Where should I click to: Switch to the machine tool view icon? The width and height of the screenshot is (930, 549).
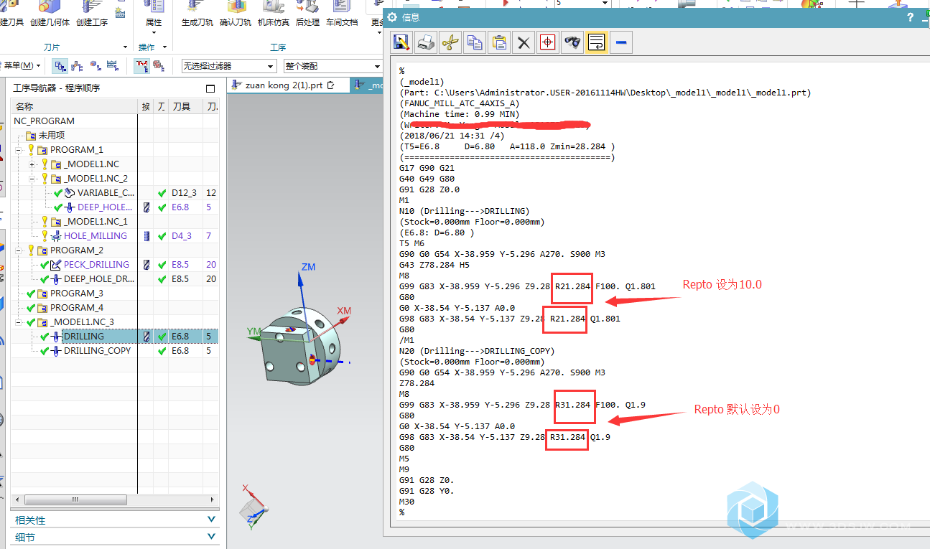78,66
